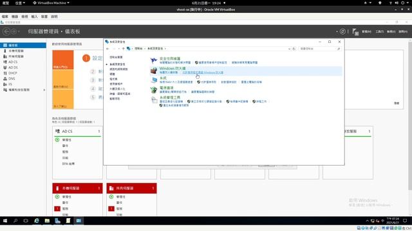Open address bar history dropdown
Screen dimensions: 412x231
click(289, 49)
